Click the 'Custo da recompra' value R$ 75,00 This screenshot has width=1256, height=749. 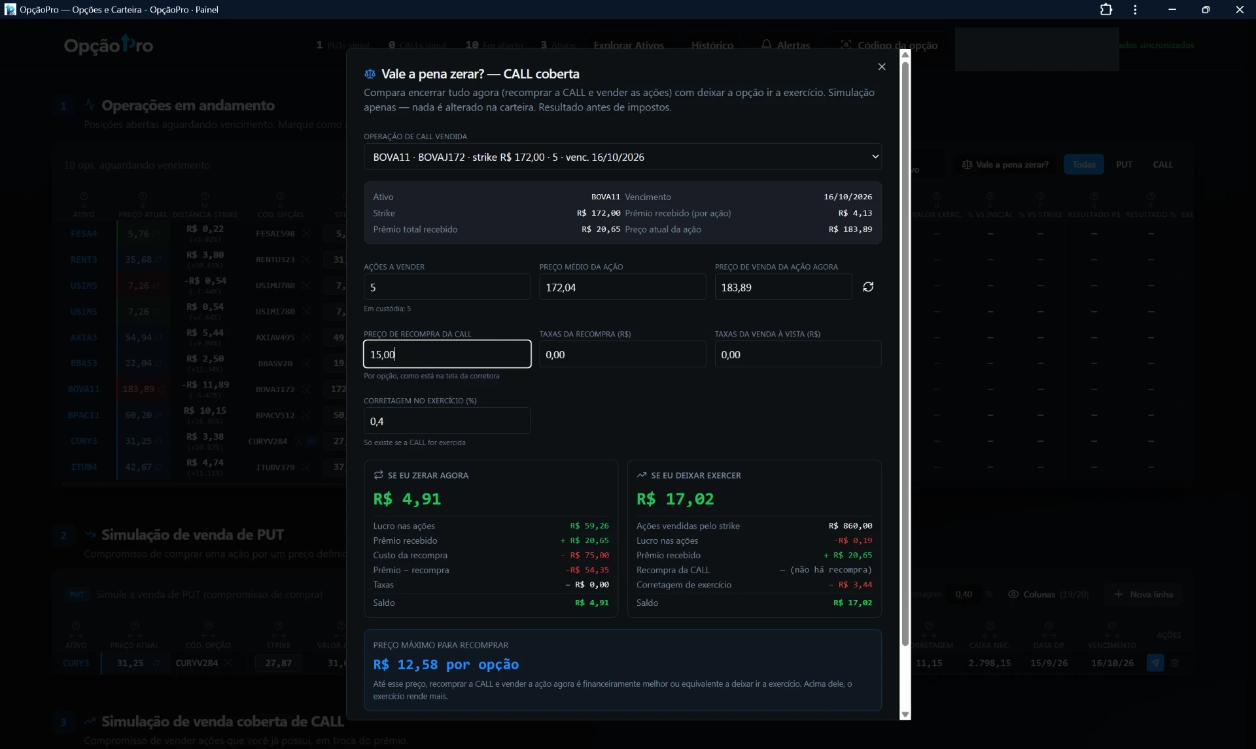584,556
